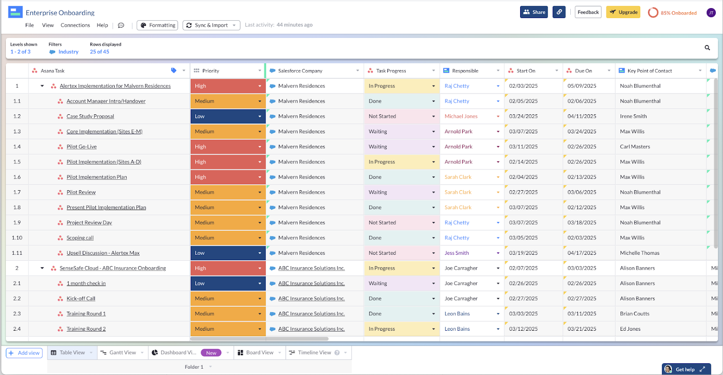Click the Asana icon beside Scoping call

pos(60,238)
